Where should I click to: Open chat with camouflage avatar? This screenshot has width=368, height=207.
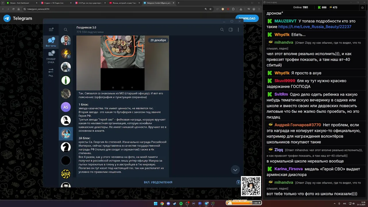point(66,94)
